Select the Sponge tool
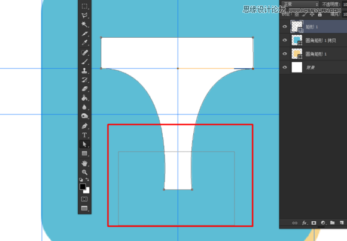The width and height of the screenshot is (347, 241). pyautogui.click(x=84, y=116)
